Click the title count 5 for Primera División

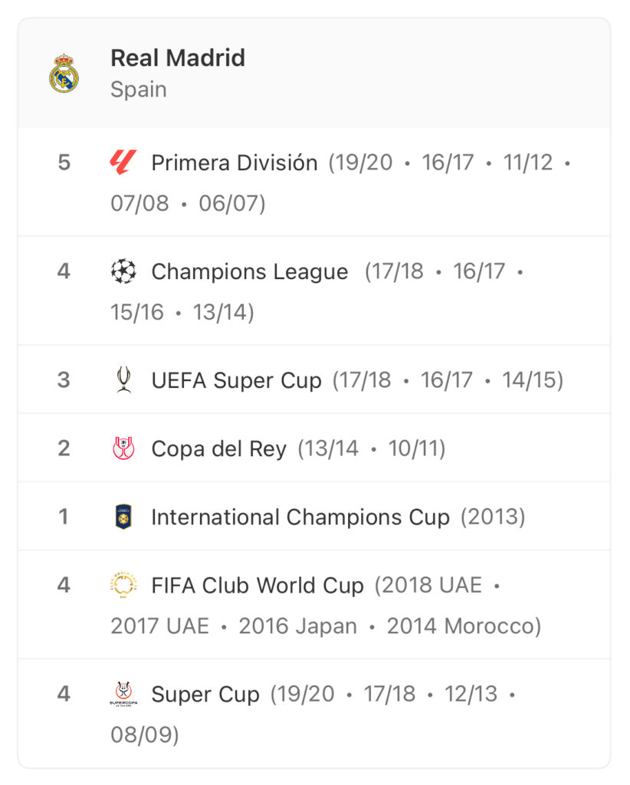tap(64, 163)
